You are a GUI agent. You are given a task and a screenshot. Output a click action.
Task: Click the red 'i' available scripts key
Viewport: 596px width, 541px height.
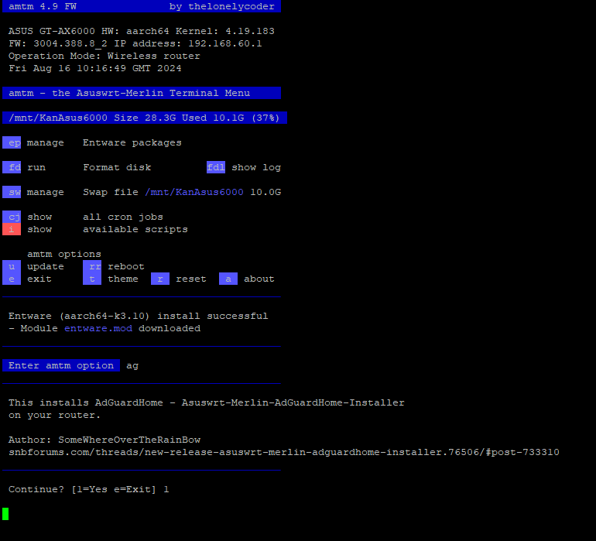(x=12, y=229)
